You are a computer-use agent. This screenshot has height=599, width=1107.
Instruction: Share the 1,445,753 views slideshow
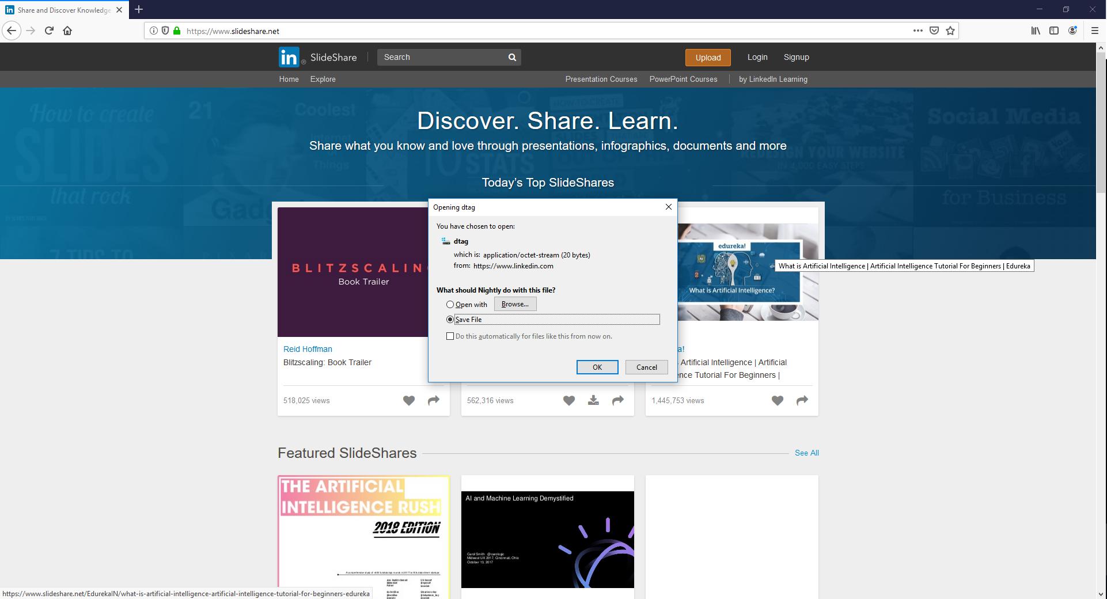click(802, 400)
